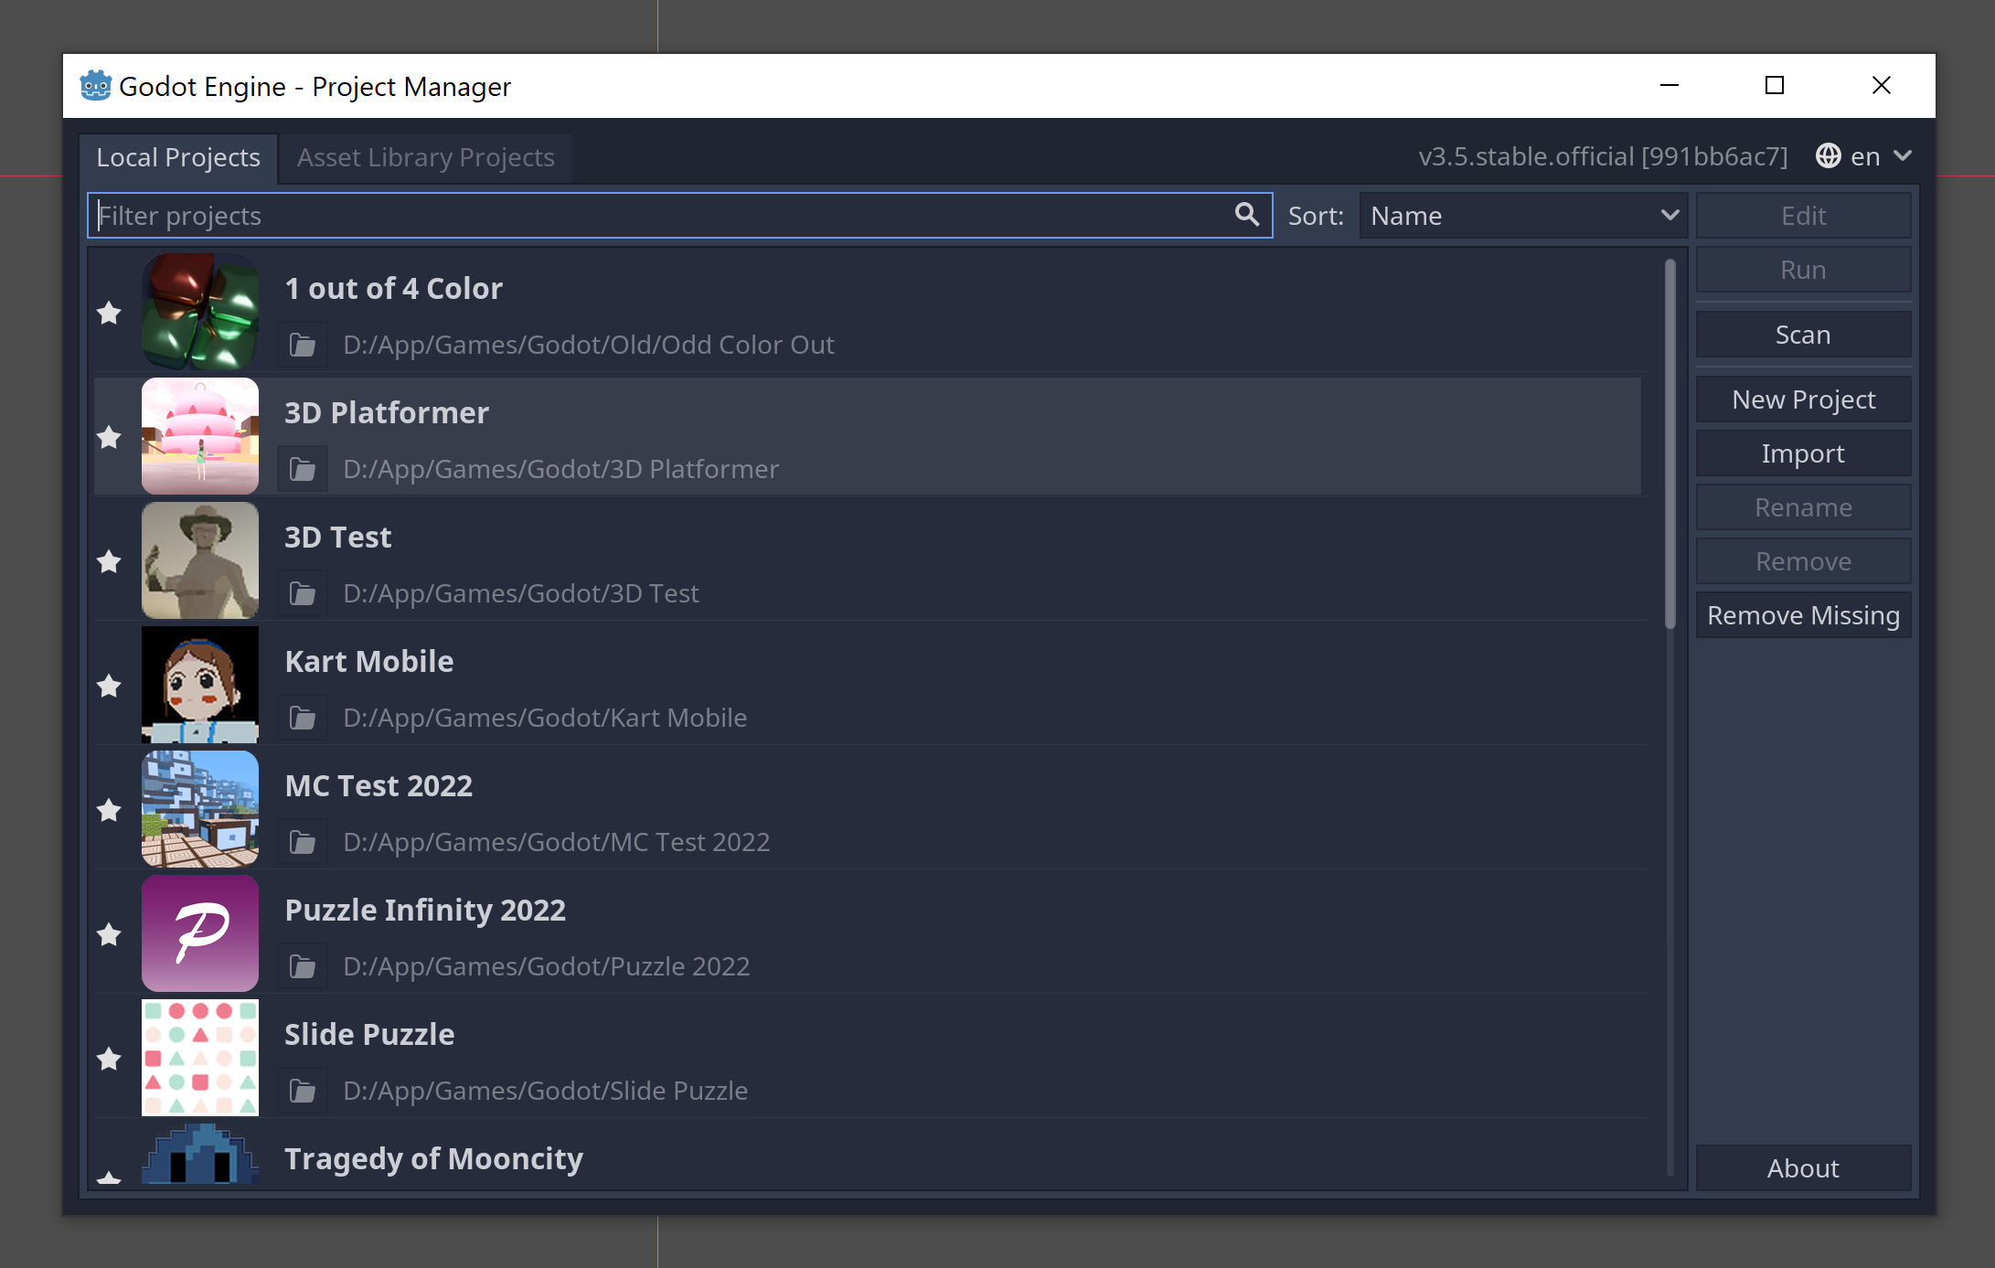
Task: Select the Puzzle Infinity 2022 title
Action: coord(425,910)
